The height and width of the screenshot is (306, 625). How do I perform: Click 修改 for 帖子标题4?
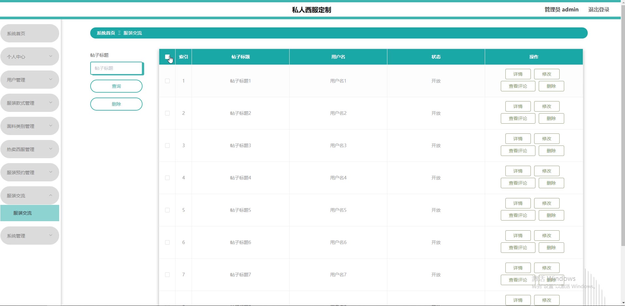point(547,171)
